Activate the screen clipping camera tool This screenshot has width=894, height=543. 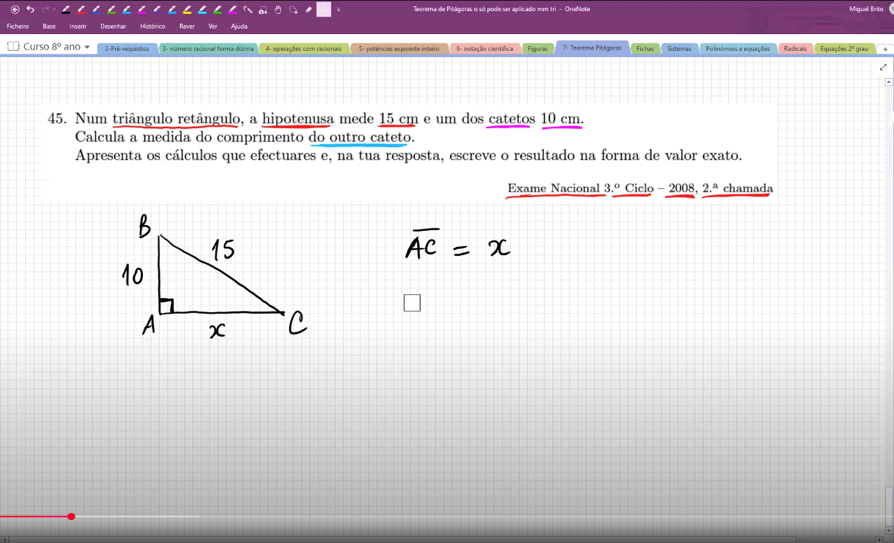(x=263, y=10)
